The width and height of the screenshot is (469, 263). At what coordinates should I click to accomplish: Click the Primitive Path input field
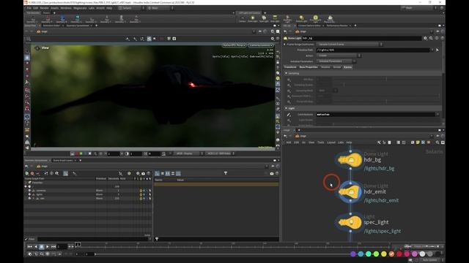pyautogui.click(x=373, y=50)
